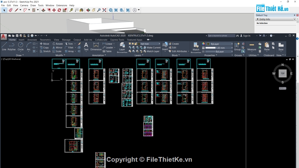The width and height of the screenshot is (299, 168).
Task: Click the AutoCAD Dimension tool
Action: point(96,47)
